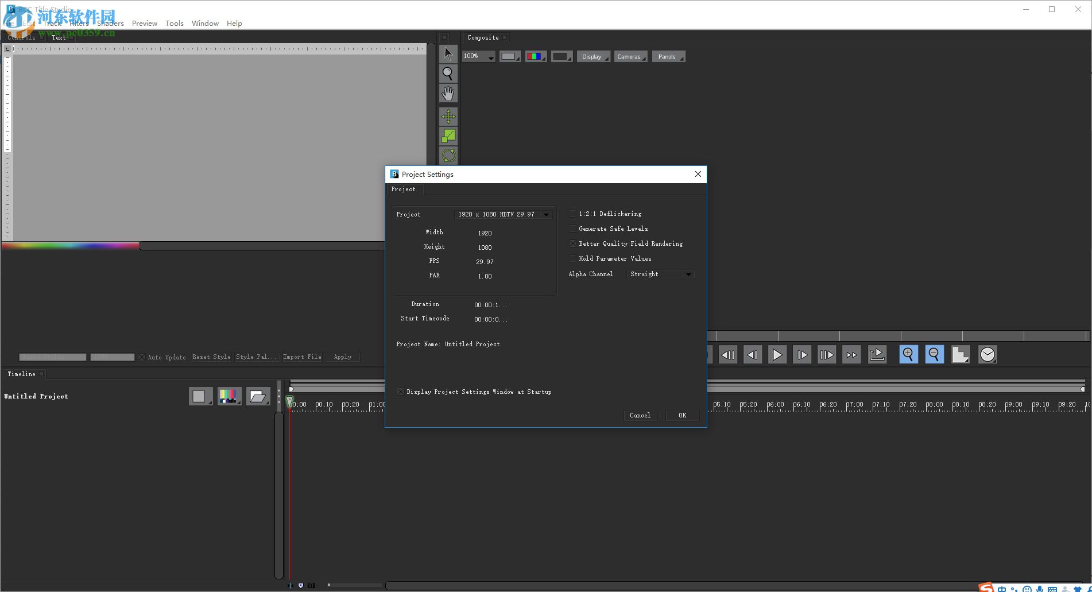Click the Apply button
Screen dimensions: 1092x592
pos(343,357)
